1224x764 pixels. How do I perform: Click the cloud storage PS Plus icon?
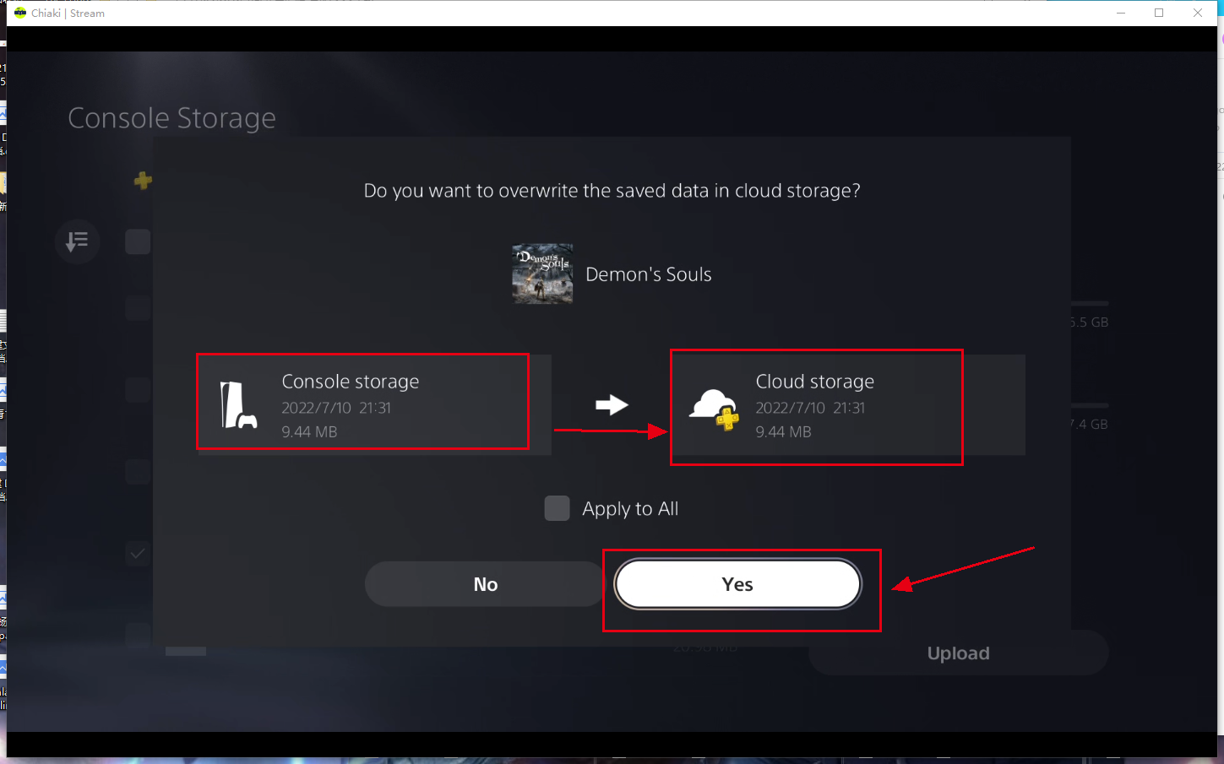pyautogui.click(x=715, y=409)
